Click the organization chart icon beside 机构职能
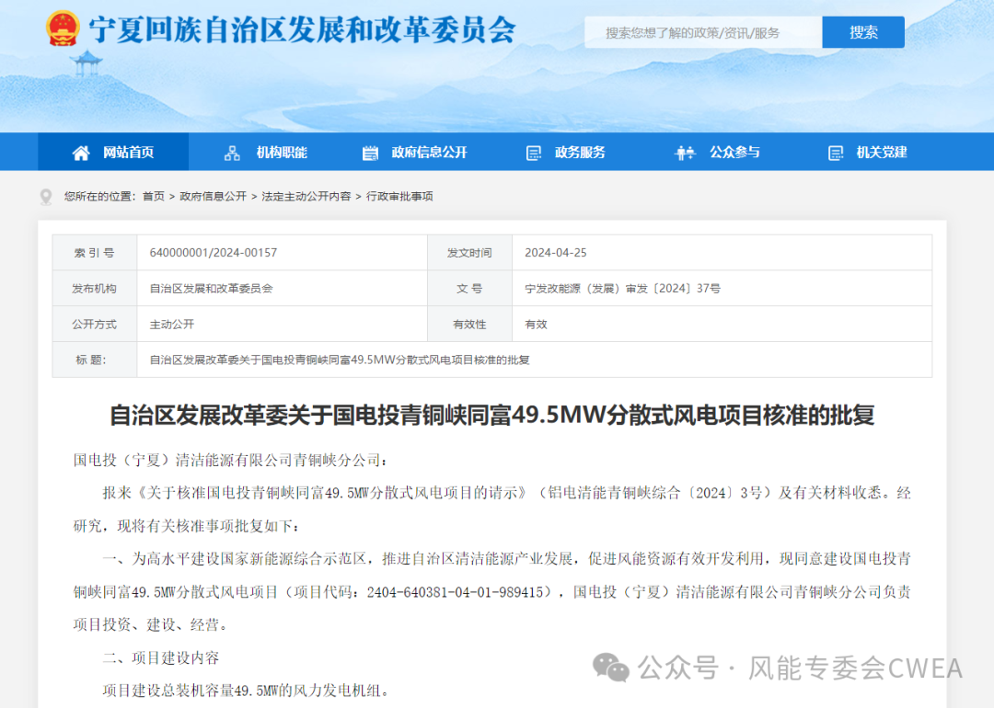The height and width of the screenshot is (708, 994). click(x=232, y=153)
